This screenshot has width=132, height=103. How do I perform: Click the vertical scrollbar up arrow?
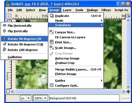coord(128,20)
